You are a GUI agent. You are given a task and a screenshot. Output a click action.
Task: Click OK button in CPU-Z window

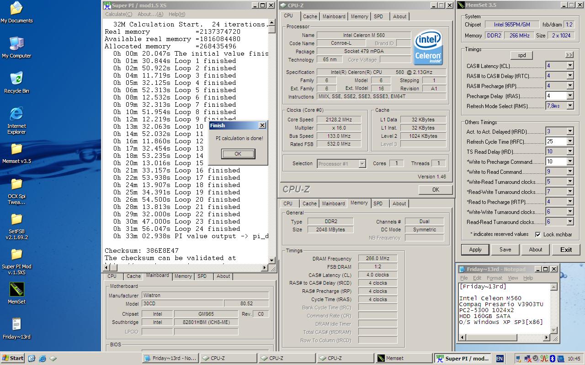pos(436,190)
